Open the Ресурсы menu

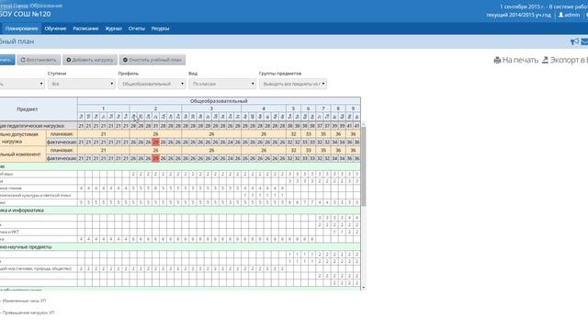pyautogui.click(x=160, y=29)
